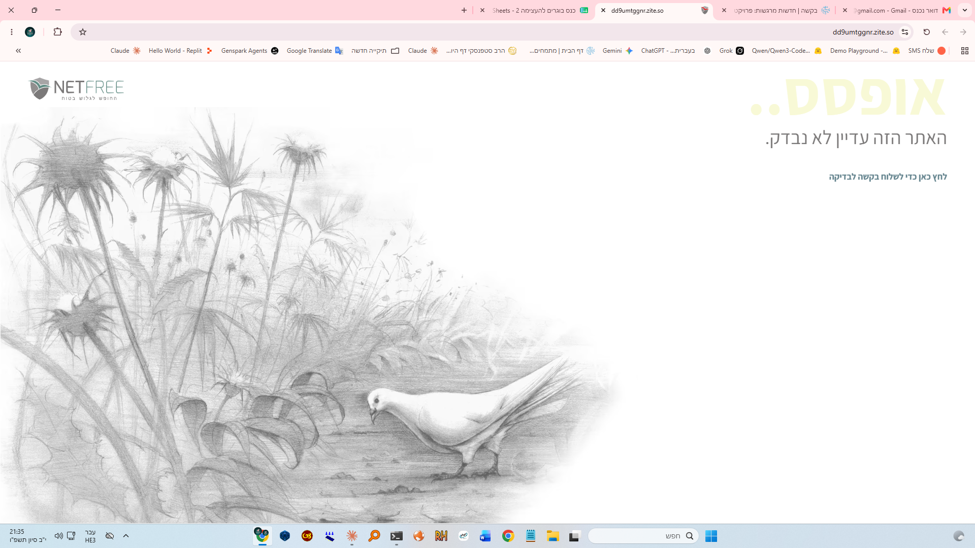Reload the current page

926,32
